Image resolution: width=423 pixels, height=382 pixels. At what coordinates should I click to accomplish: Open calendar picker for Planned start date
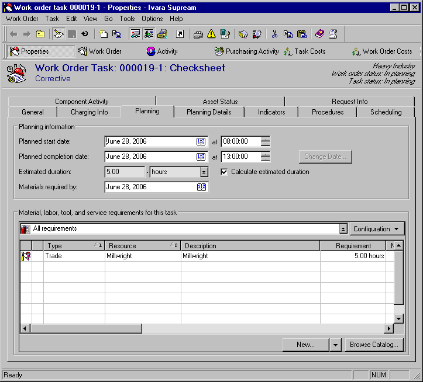pos(201,141)
